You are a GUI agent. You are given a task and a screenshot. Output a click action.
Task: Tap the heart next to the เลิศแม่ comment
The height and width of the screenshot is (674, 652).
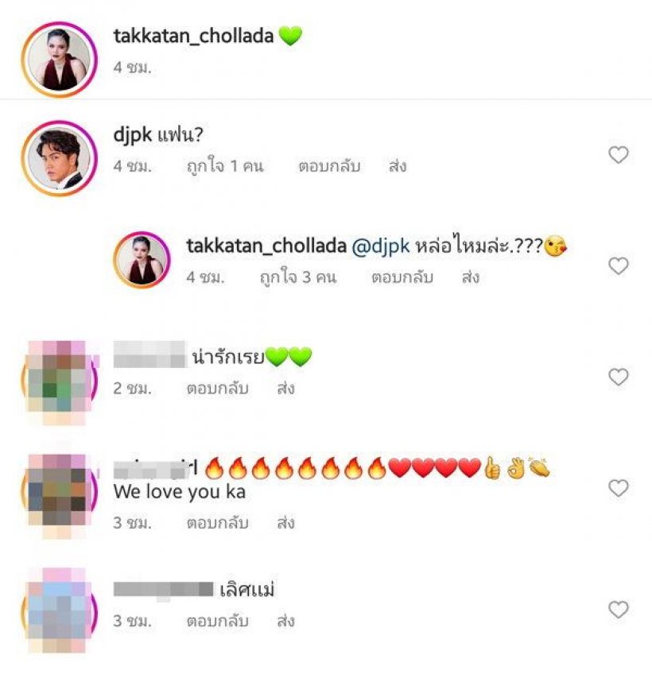pyautogui.click(x=619, y=610)
